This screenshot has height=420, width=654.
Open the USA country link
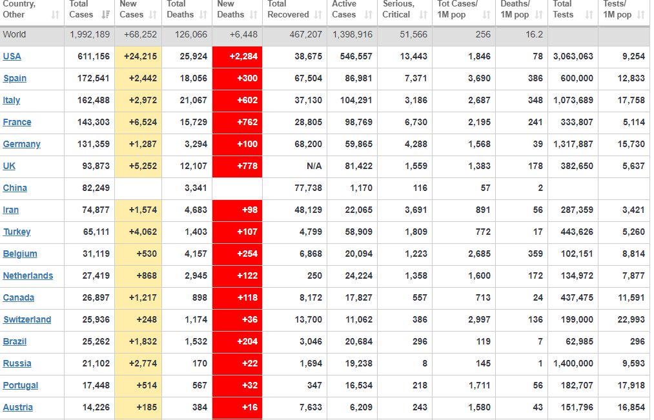coord(12,56)
